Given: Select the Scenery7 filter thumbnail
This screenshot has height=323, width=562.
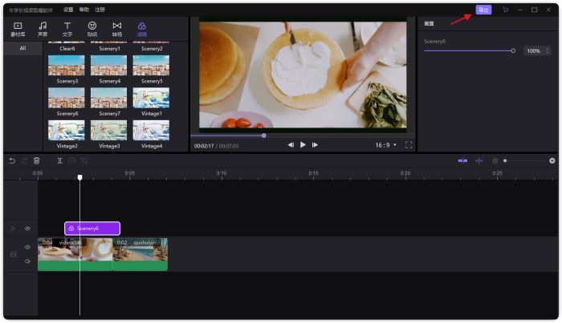Looking at the screenshot, I should point(109,98).
